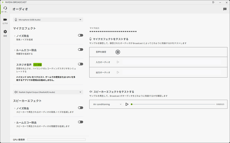This screenshot has height=143, width=230.
Task: Toggle mic ルームエコー除去 switch
Action: tap(80, 49)
